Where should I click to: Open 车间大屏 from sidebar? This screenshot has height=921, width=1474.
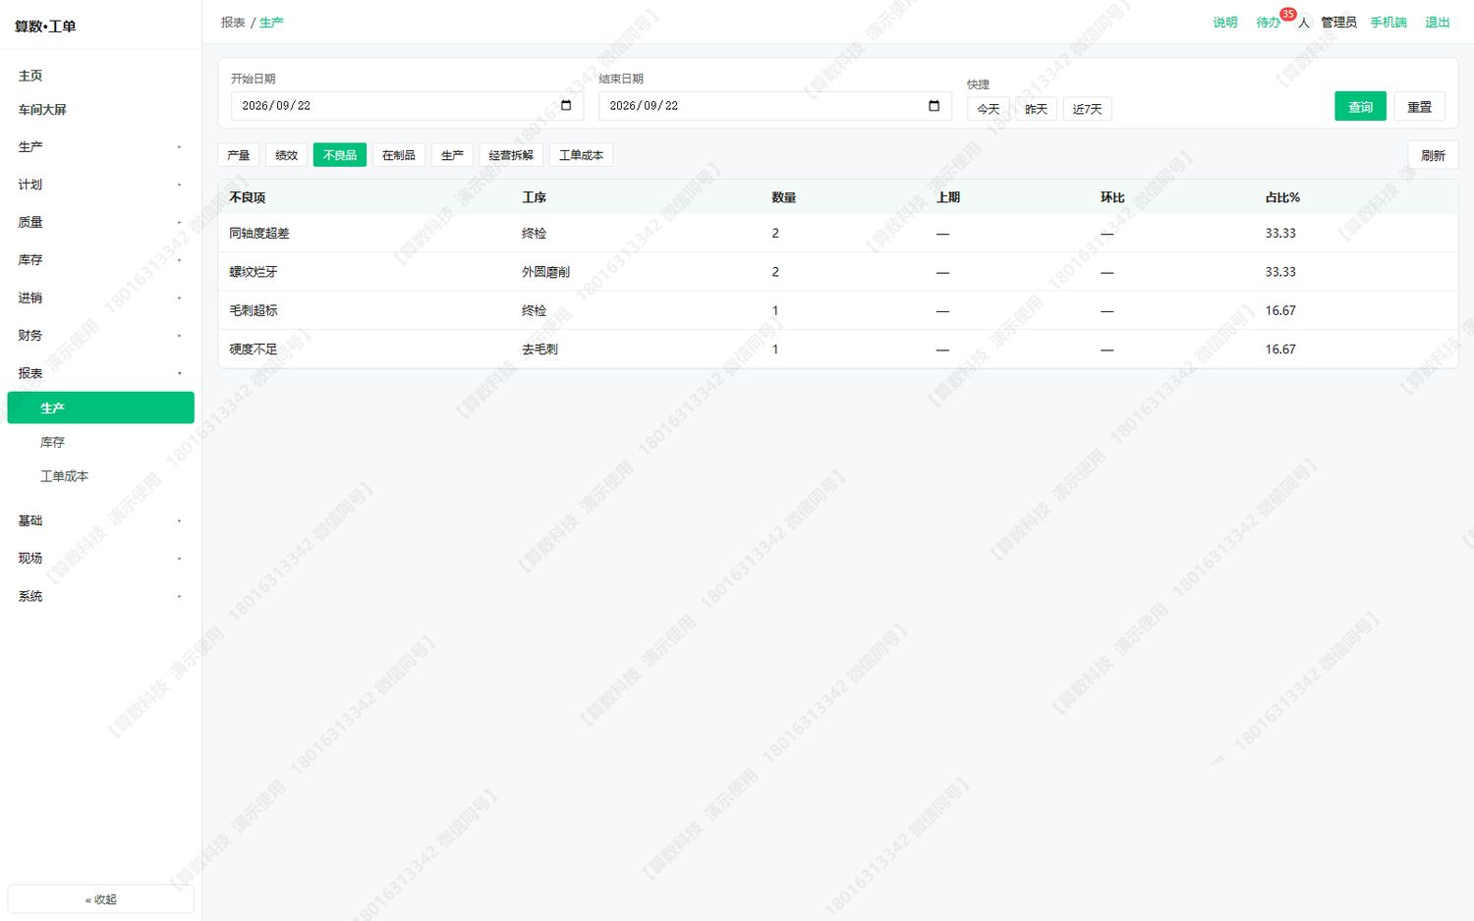tap(100, 110)
